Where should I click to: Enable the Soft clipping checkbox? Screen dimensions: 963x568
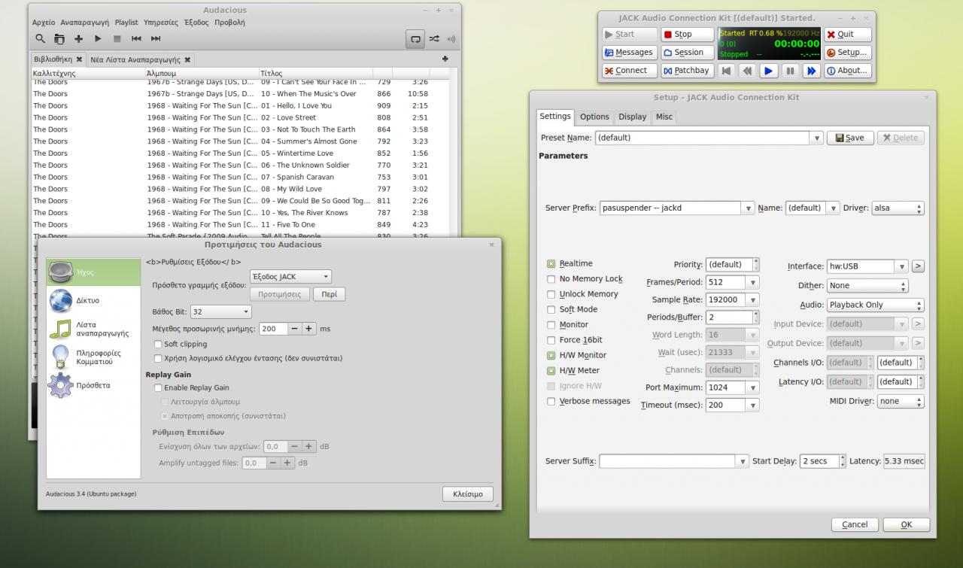tap(158, 344)
